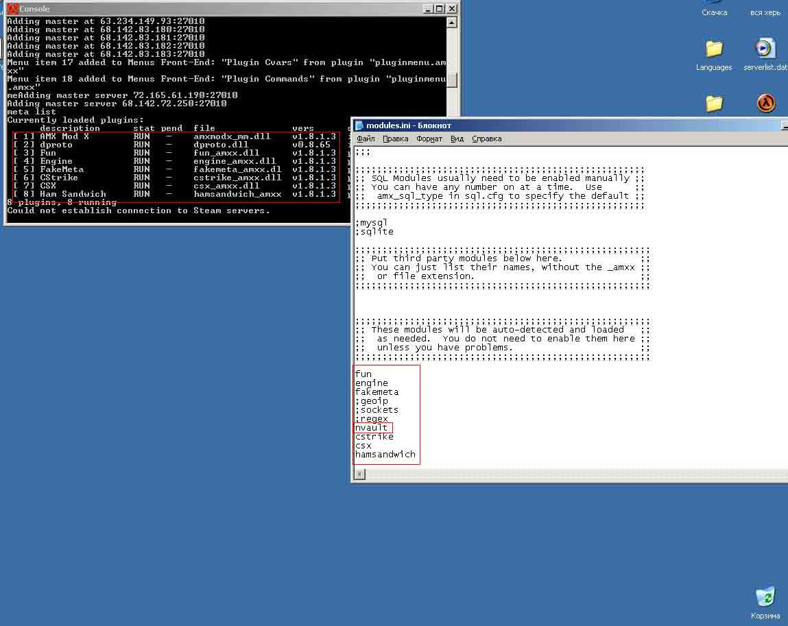Screen dimensions: 788x626
Task: Click Notepad's horizontal scrollbar left arrow
Action: click(360, 474)
